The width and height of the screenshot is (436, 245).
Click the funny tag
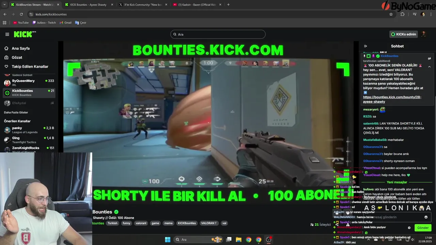pyautogui.click(x=126, y=223)
